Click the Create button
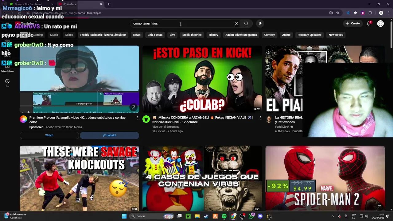Screen dimensions: 393x221 (352, 23)
